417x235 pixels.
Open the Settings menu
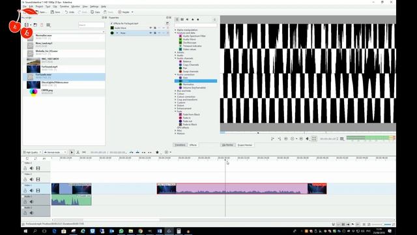tap(94, 7)
